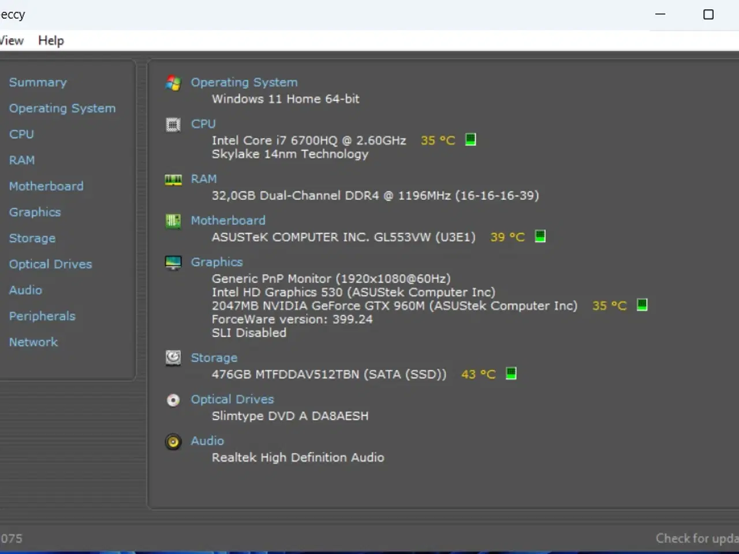Click the Optical Drives heading link in summary
Viewport: 739px width, 554px height.
[232, 399]
